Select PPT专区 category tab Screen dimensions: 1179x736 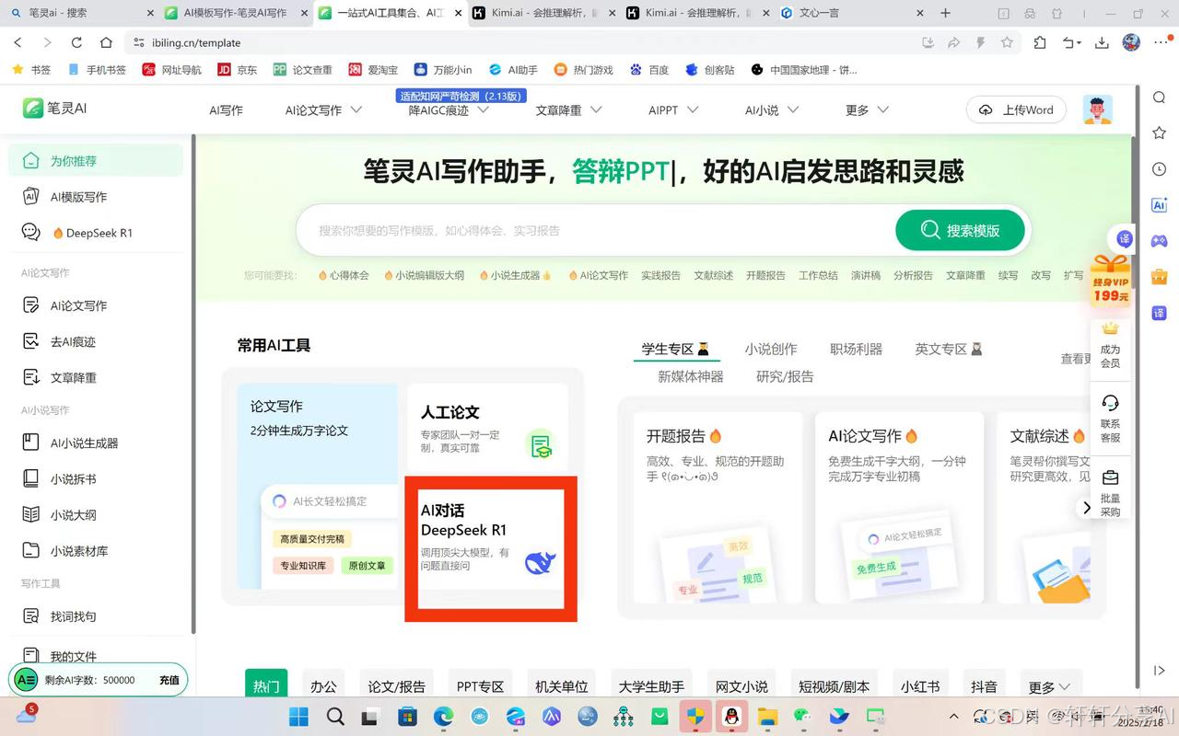pyautogui.click(x=481, y=686)
